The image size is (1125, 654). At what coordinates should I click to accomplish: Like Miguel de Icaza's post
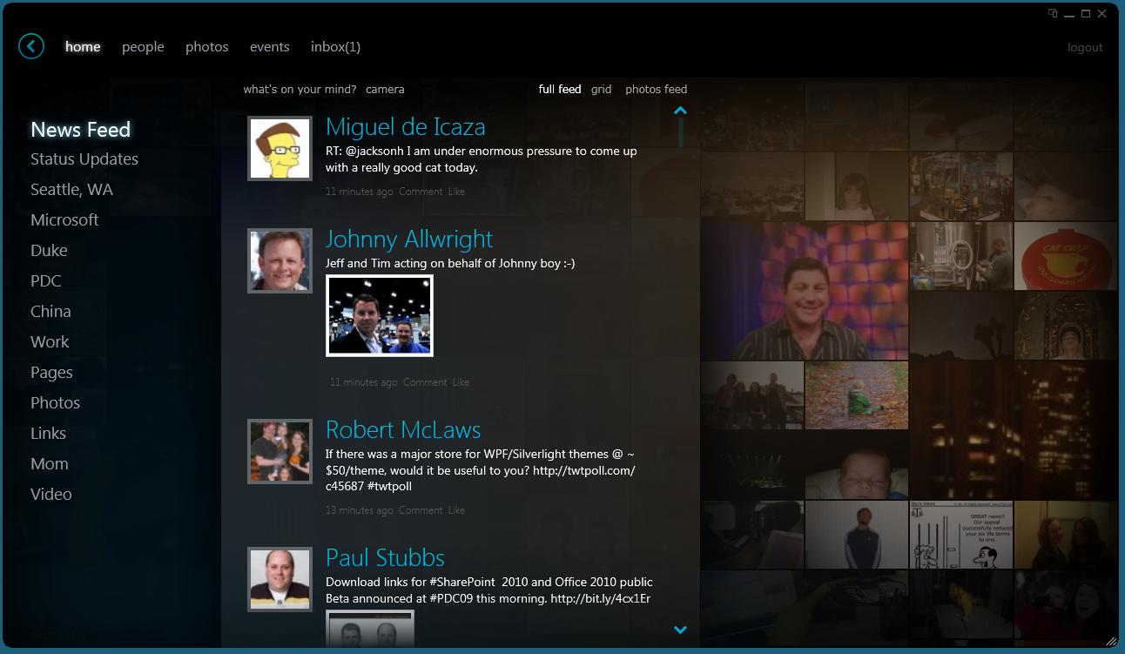456,192
